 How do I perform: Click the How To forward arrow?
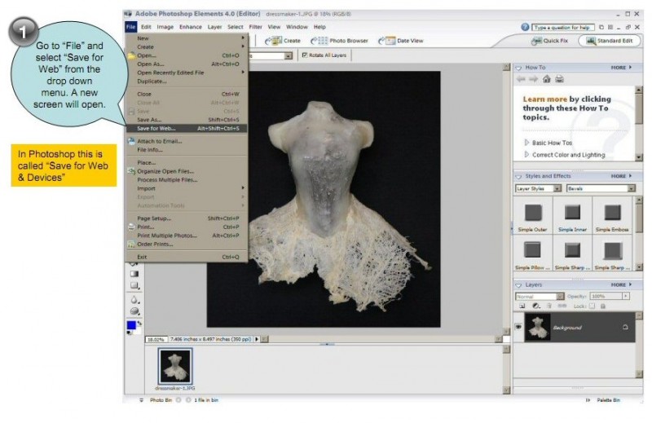pos(533,79)
